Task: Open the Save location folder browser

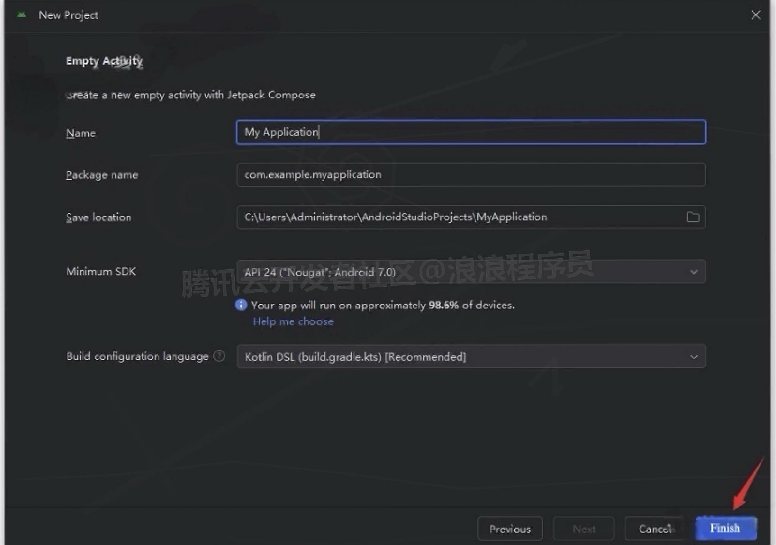Action: click(x=693, y=217)
